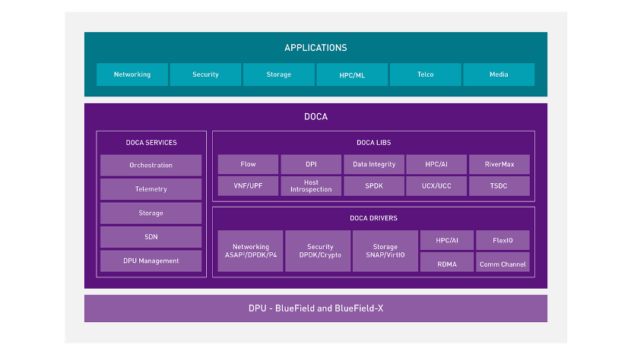Click the Data Integrity box
The height and width of the screenshot is (354, 631).
pyautogui.click(x=374, y=164)
